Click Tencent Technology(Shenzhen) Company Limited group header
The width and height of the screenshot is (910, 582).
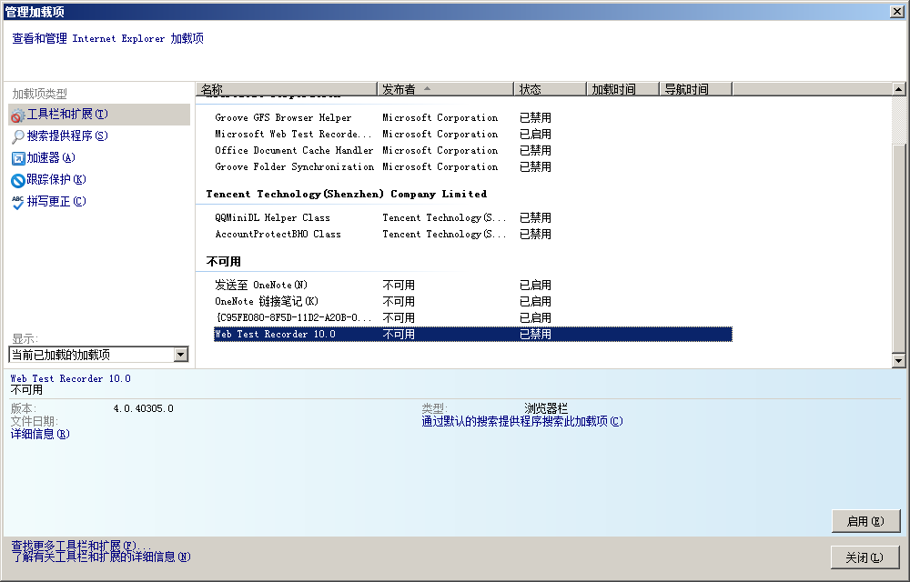347,195
